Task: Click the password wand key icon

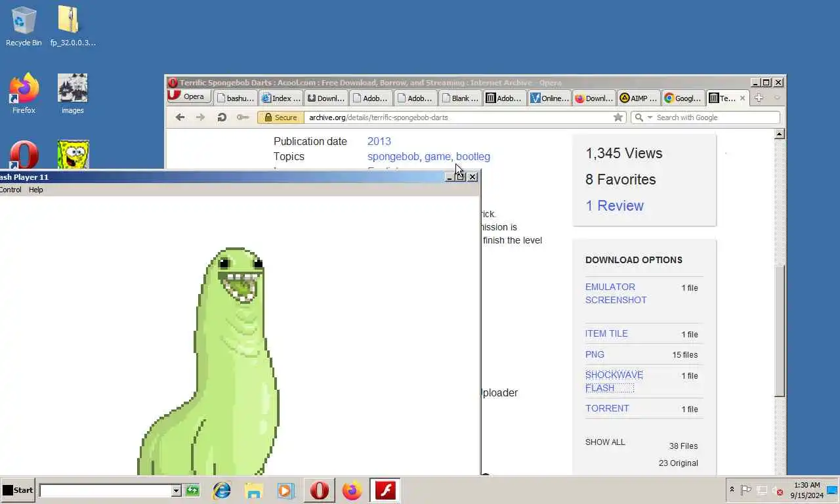Action: (243, 117)
